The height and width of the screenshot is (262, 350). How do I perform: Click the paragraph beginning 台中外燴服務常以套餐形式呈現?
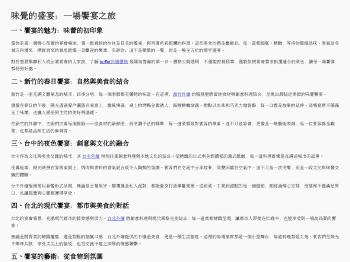pos(175,190)
